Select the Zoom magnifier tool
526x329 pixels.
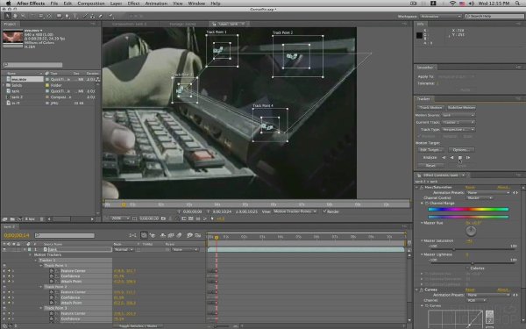click(x=23, y=16)
